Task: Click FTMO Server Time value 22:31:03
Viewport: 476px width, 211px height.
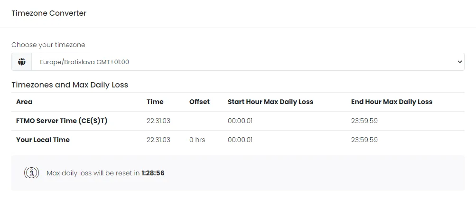Action: pyautogui.click(x=159, y=121)
